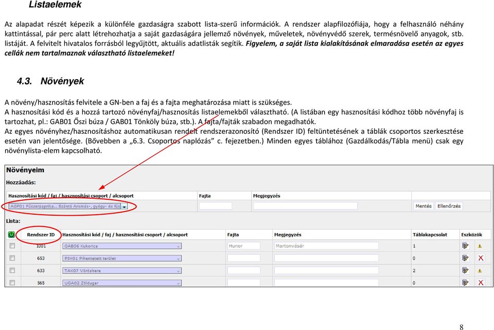Edit the TAK07 Vöröshere row
494x330 pixels.
pyautogui.click(x=465, y=270)
